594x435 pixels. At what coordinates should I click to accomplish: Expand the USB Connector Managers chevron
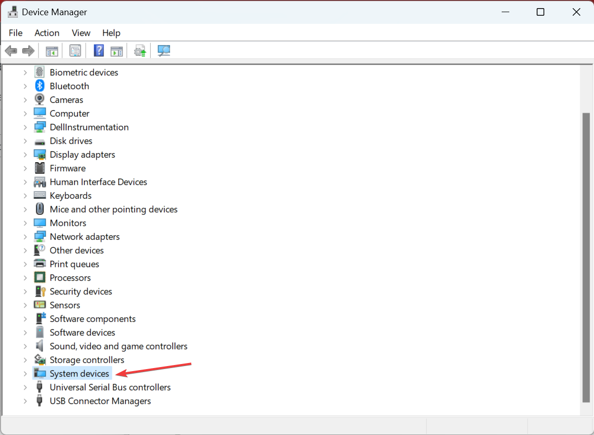[25, 401]
